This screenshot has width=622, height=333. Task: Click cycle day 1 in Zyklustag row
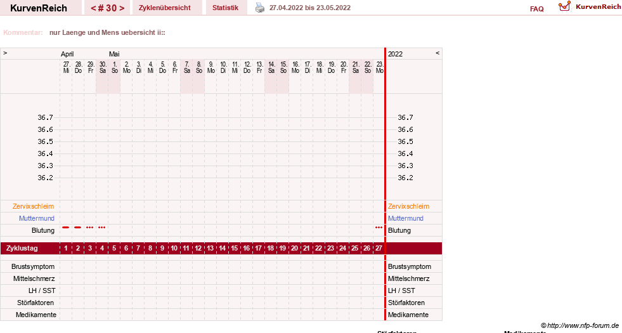[66, 249]
